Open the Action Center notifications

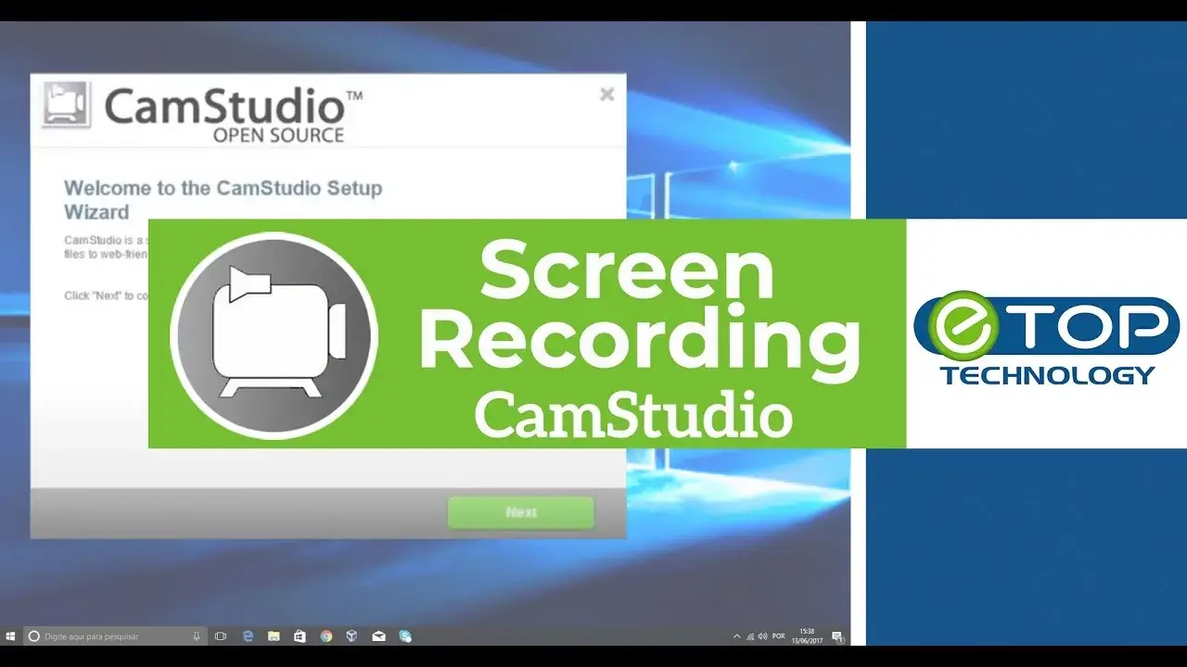(x=837, y=636)
